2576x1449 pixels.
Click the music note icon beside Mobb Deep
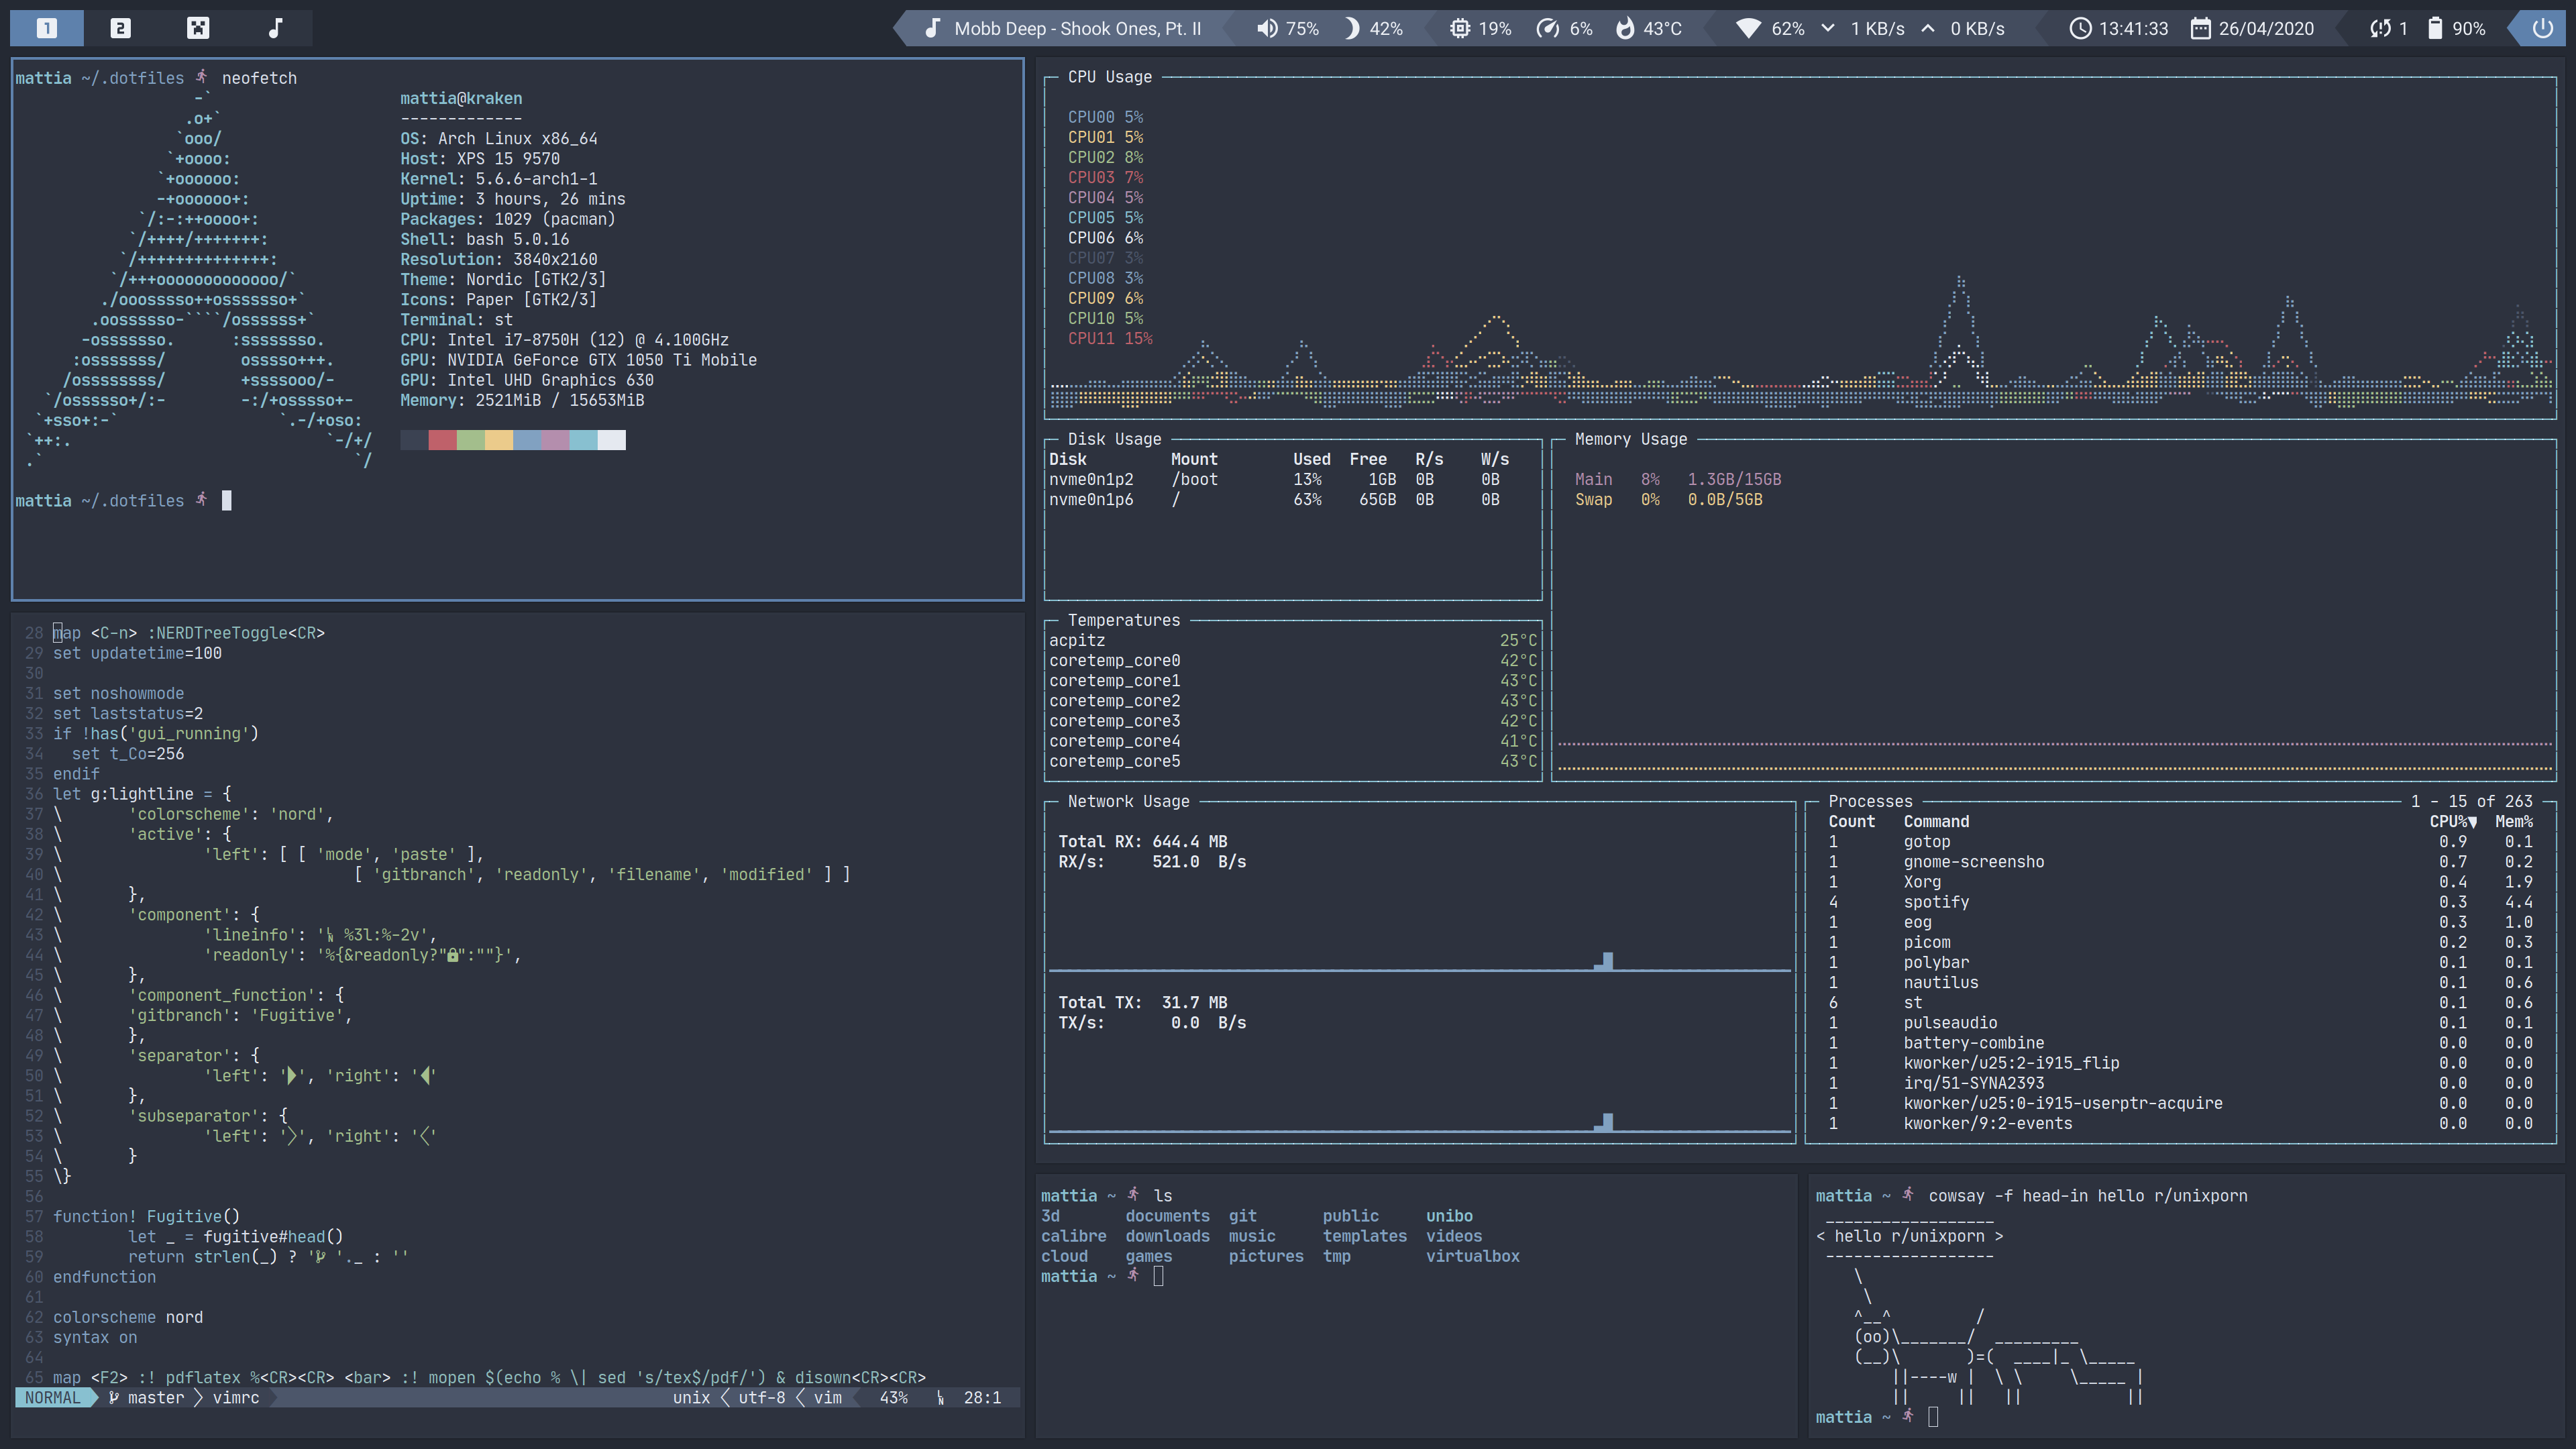[932, 28]
